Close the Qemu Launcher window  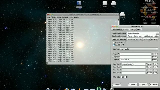pyautogui.click(x=113, y=27)
